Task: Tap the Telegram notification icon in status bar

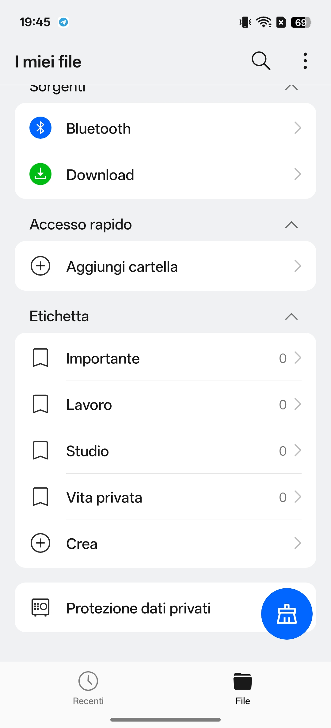Action: tap(63, 22)
